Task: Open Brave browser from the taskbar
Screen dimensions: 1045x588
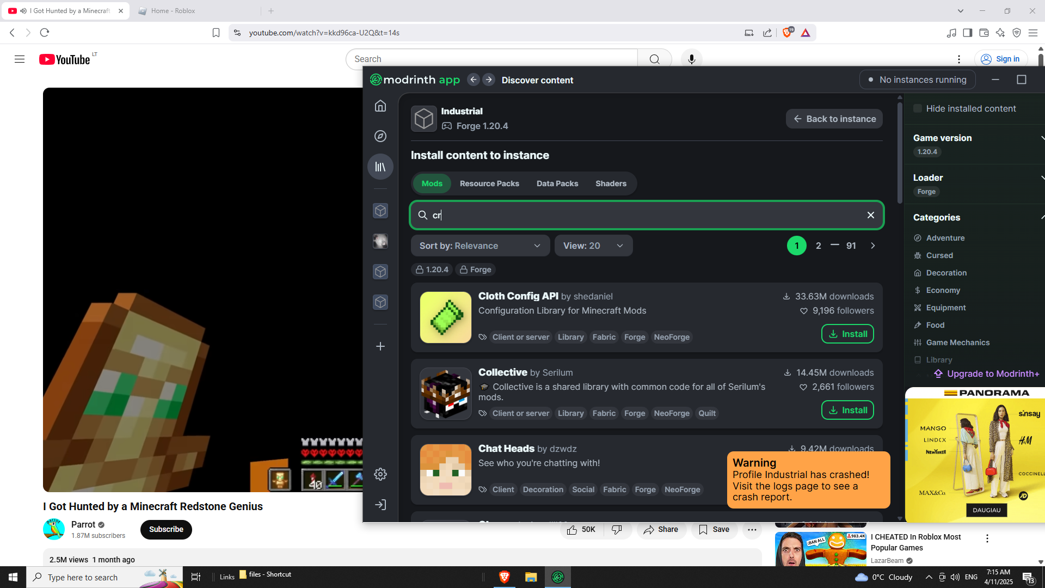Action: tap(504, 577)
